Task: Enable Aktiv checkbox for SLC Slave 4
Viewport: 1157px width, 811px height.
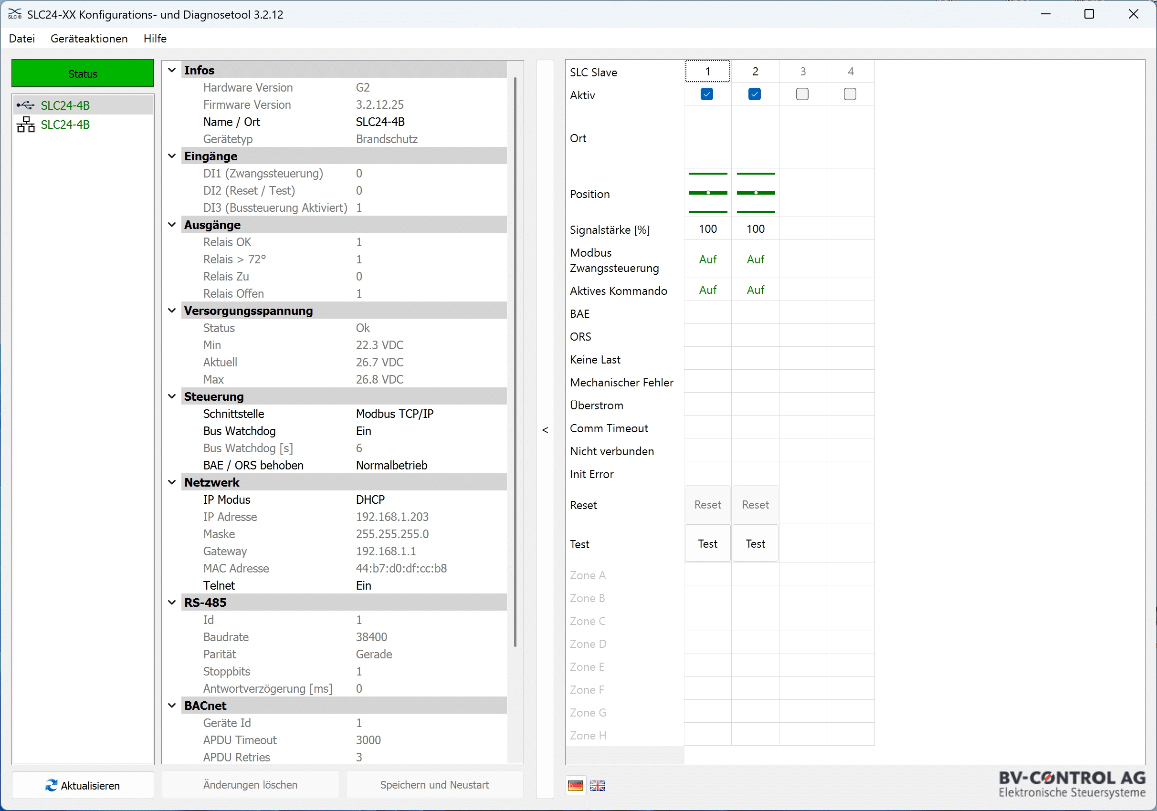Action: click(850, 94)
